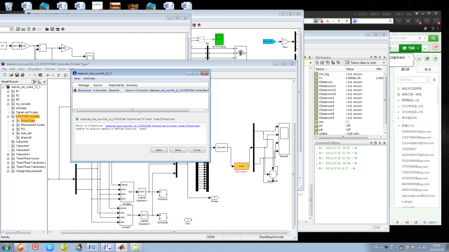Image resolution: width=449 pixels, height=252 pixels.
Task: Click the yellow S-Function block
Action: click(241, 166)
